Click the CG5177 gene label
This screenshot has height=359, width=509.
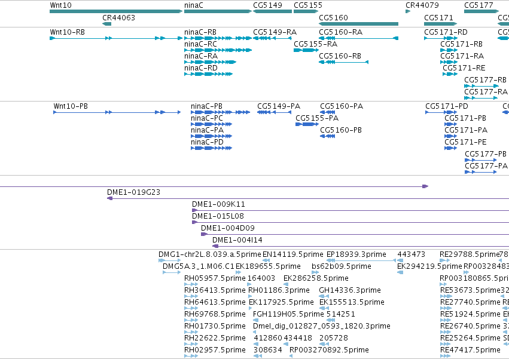click(478, 5)
